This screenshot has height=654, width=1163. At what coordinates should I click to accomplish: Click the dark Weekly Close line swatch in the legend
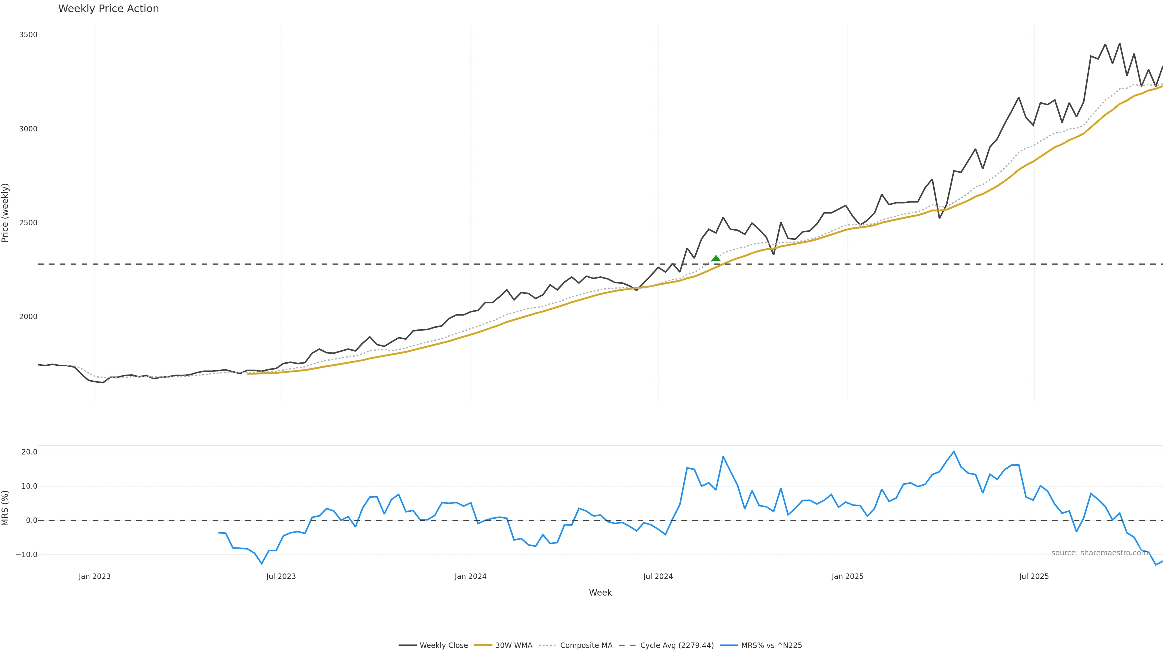coord(407,646)
